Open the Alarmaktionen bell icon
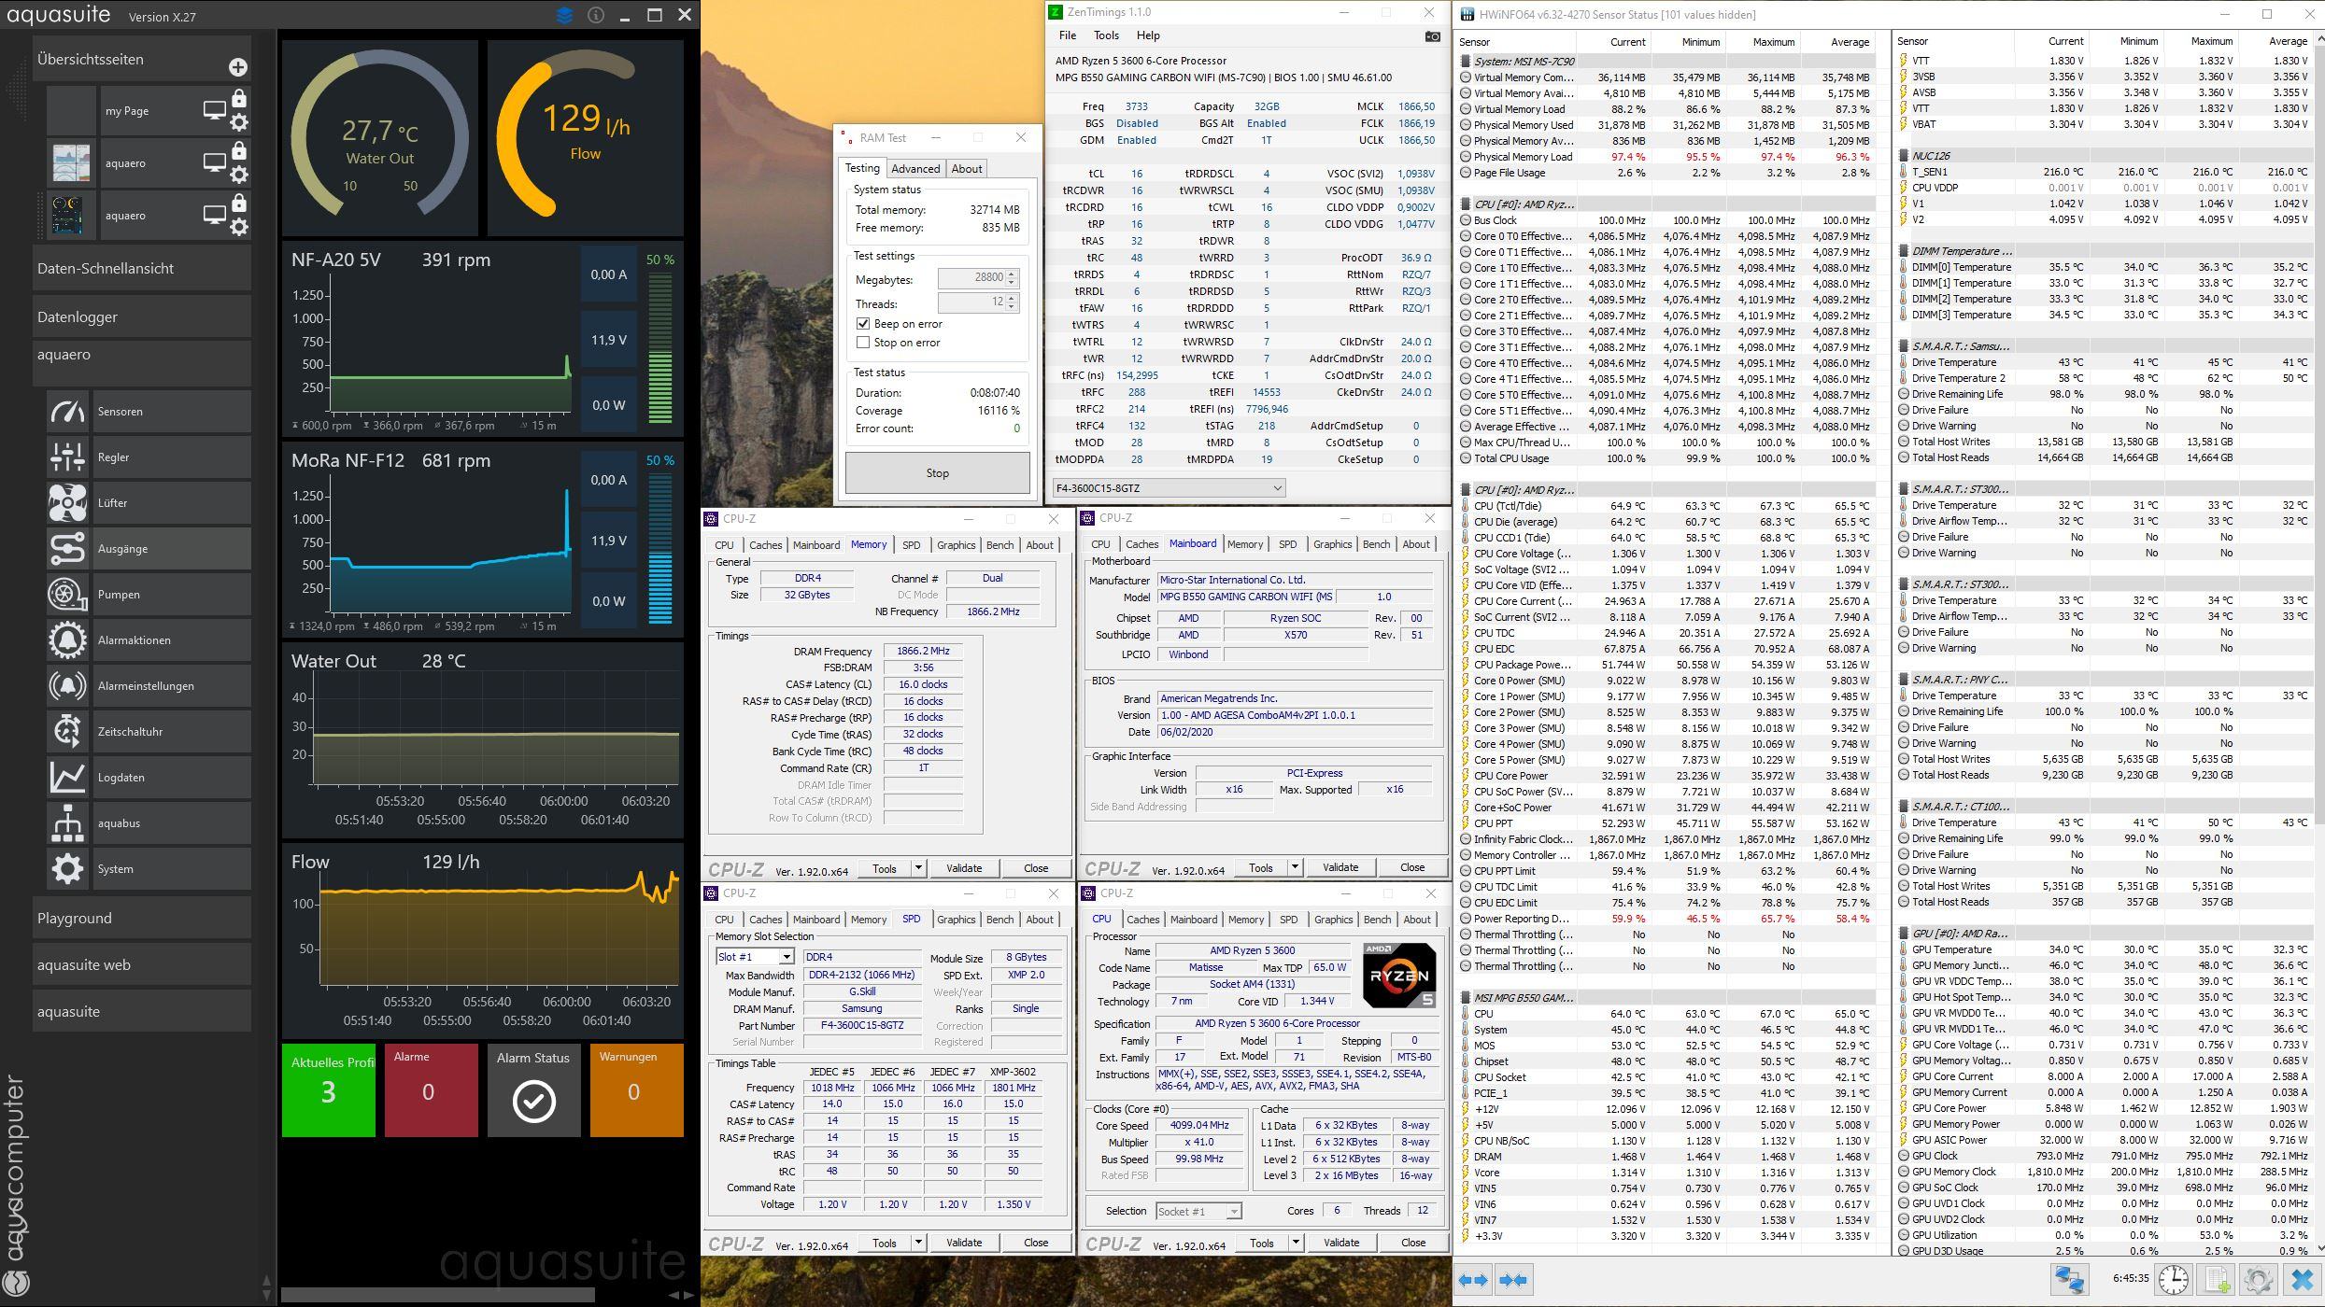Screen dimensions: 2325x1307 [x=67, y=640]
